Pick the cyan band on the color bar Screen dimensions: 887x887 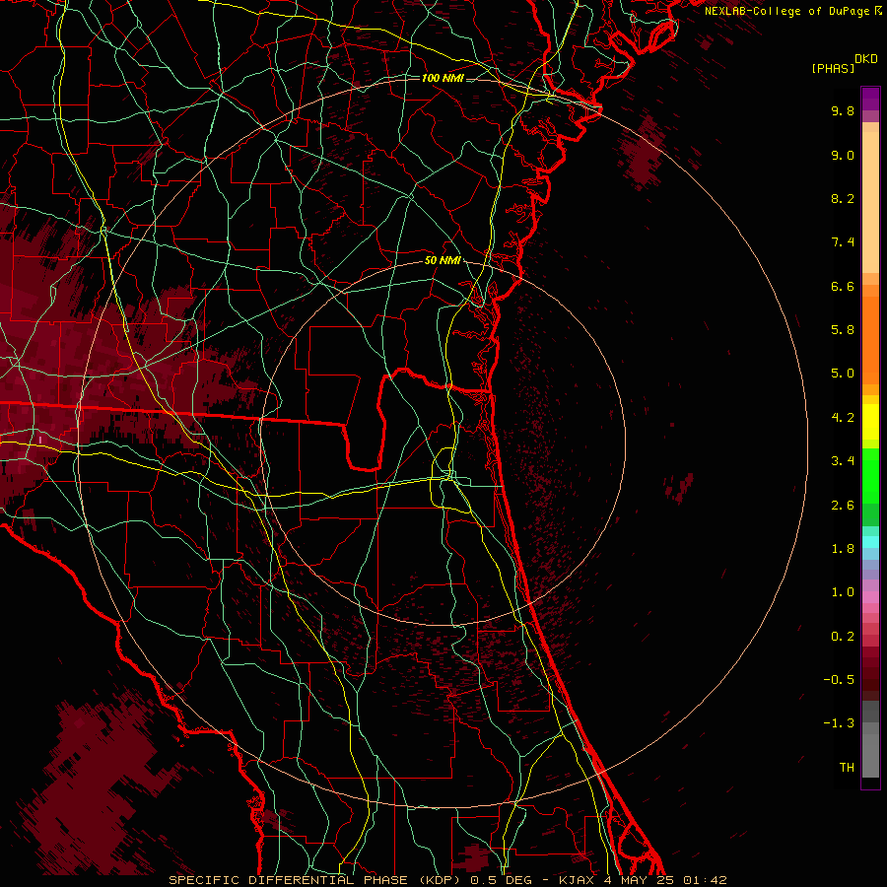tap(870, 541)
